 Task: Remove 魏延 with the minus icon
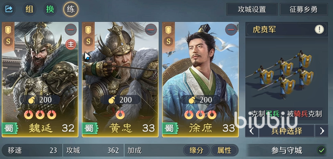(71, 30)
